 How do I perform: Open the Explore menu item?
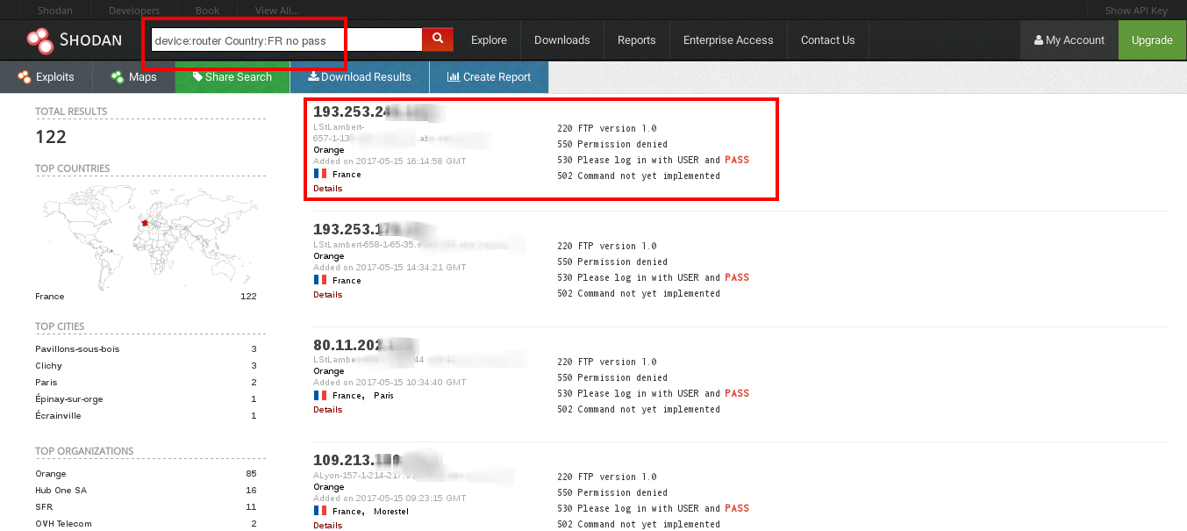[x=489, y=39]
